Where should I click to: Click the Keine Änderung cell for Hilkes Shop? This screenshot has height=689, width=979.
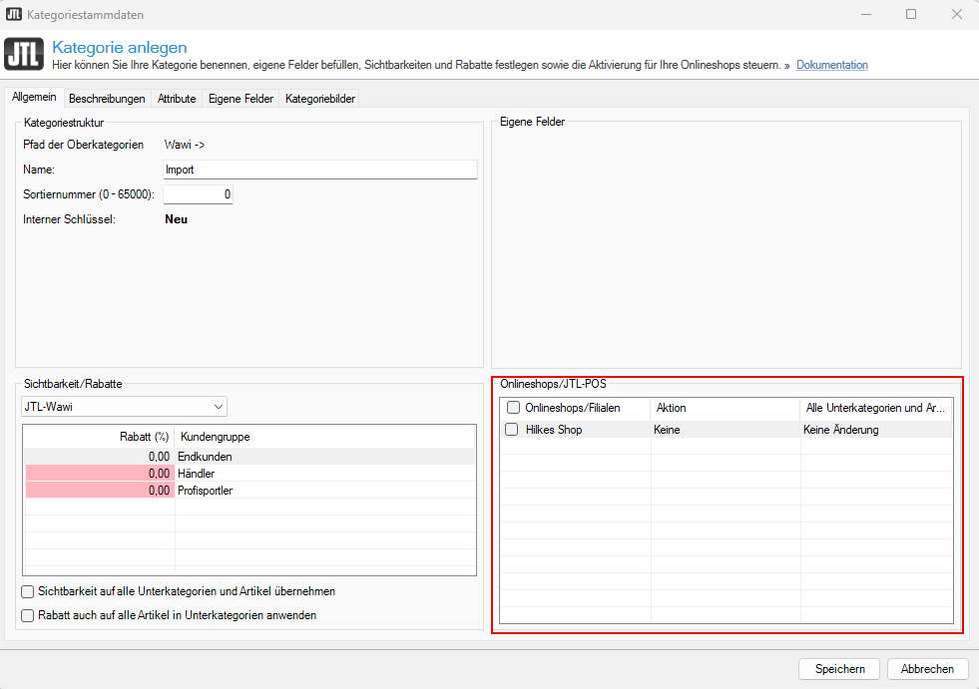click(x=875, y=430)
